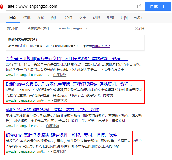This screenshot has width=172, height=160.
Task: Click the green URL www.lanpangzai.com/
Action: [22, 126]
